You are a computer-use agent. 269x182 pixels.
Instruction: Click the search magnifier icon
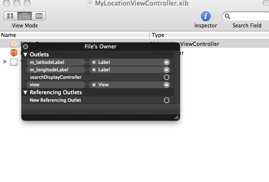[228, 16]
